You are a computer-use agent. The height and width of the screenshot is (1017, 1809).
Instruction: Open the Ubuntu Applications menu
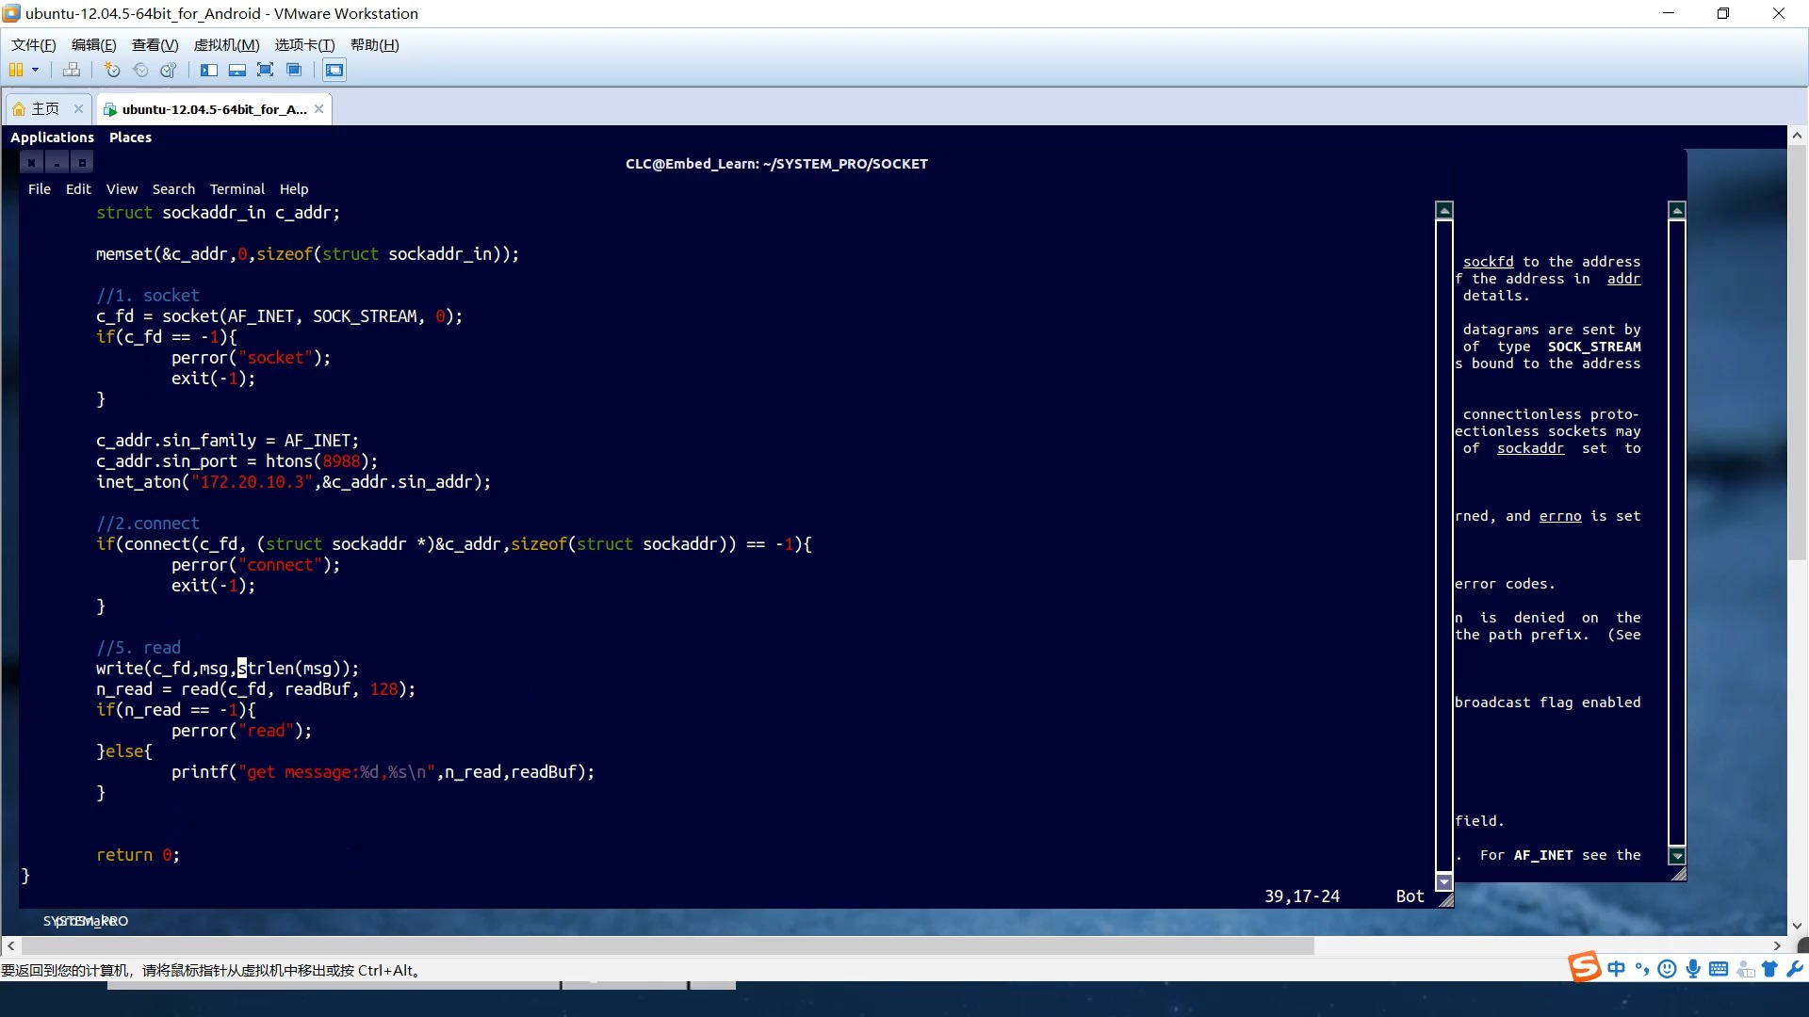[52, 137]
